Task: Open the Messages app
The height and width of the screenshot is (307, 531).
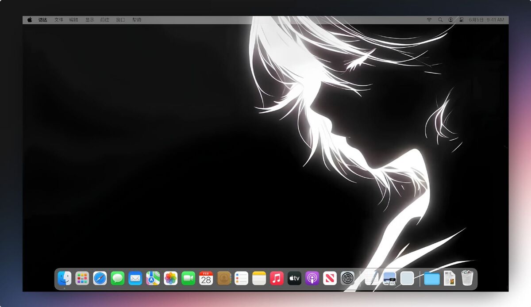Action: [x=118, y=278]
